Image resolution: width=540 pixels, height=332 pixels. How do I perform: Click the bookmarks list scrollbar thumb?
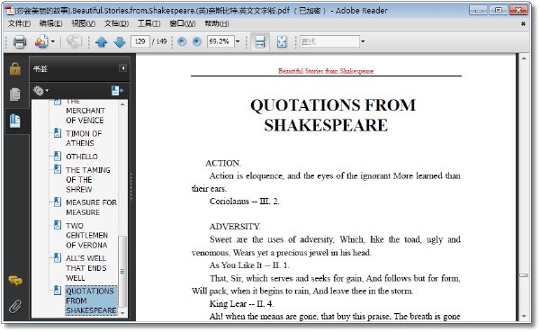122,272
